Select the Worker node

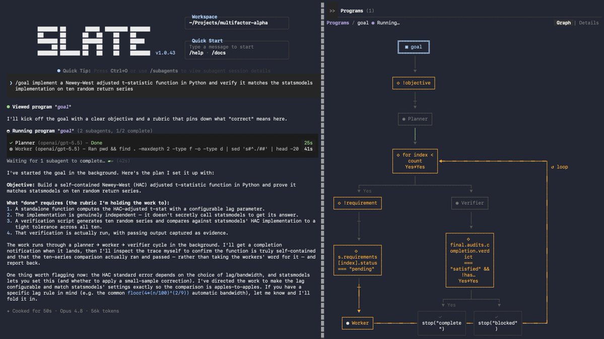click(357, 323)
